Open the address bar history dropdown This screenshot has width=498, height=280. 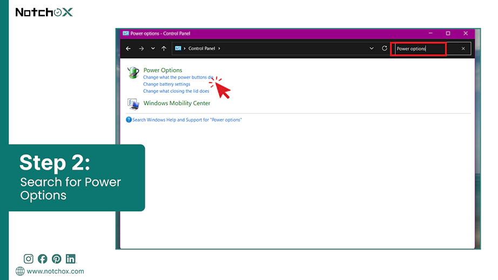click(x=372, y=49)
